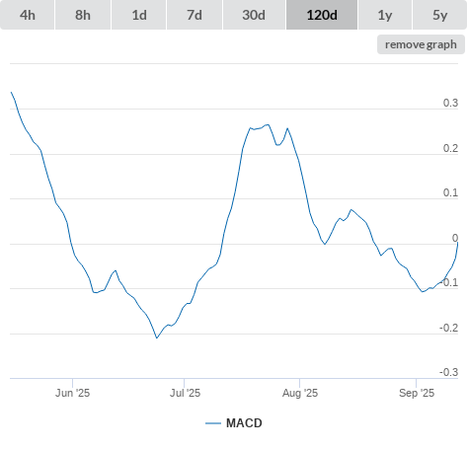Click the remove graph button

coord(421,44)
